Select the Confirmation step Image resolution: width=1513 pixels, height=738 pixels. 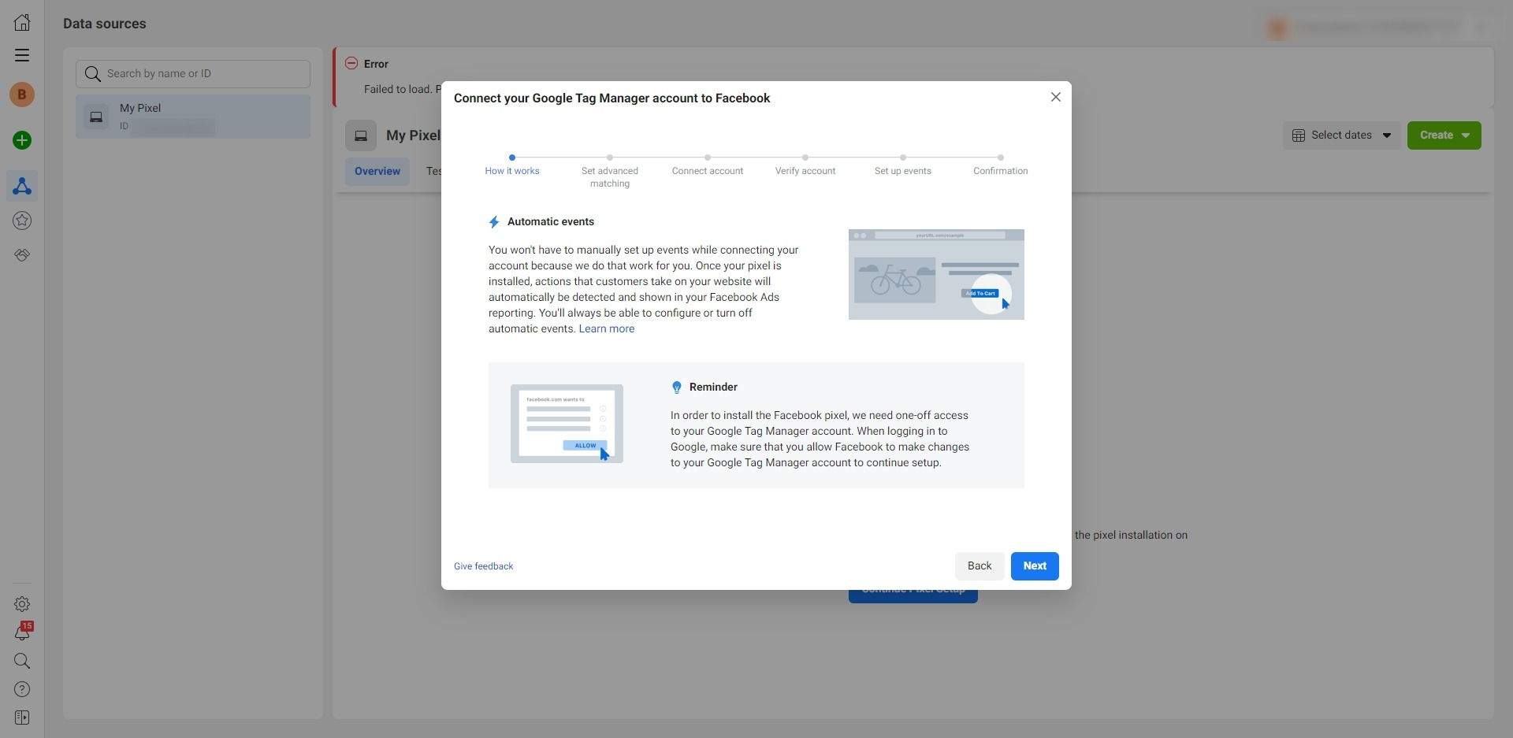(x=1001, y=165)
